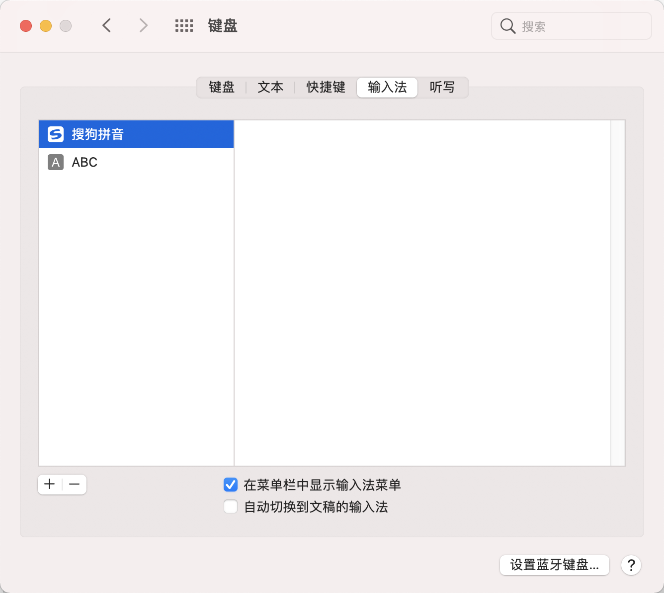Uncheck 在菜单栏中显示输入法菜单 checkbox

pyautogui.click(x=231, y=485)
